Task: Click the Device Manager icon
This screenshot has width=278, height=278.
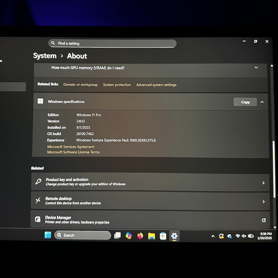Action: (38, 219)
